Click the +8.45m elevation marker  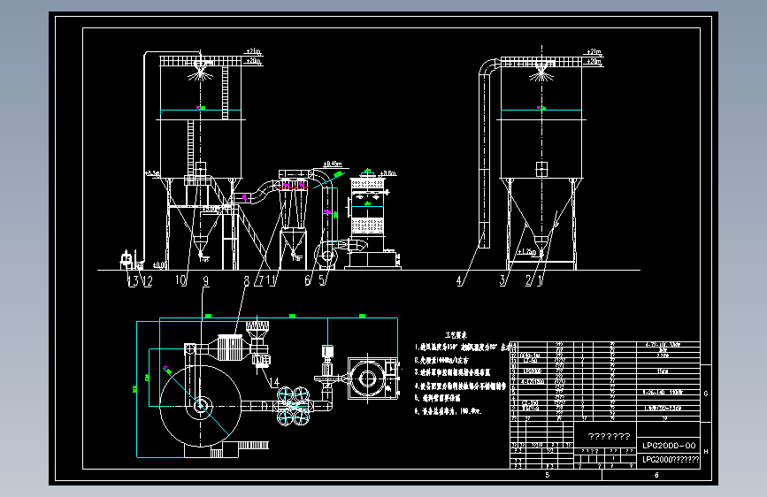tap(333, 164)
